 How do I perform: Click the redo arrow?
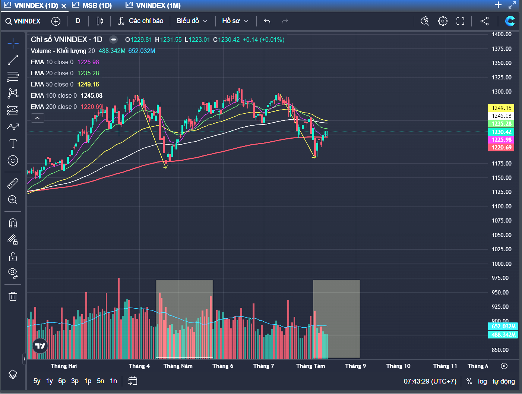[285, 21]
